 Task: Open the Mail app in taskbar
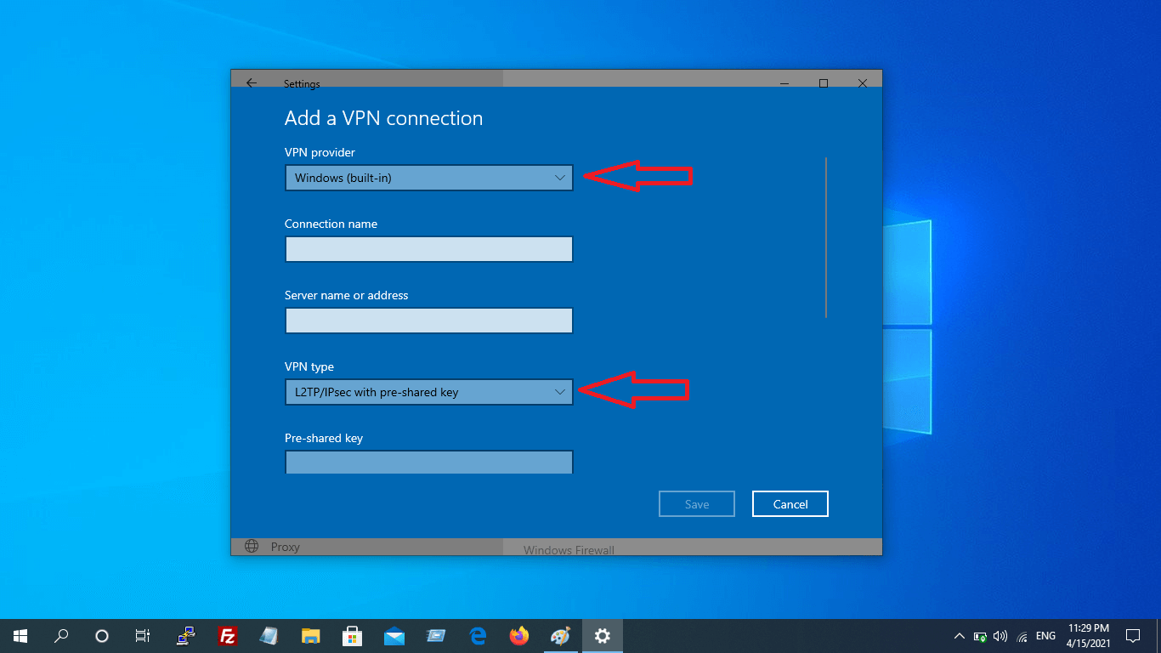[x=394, y=636]
